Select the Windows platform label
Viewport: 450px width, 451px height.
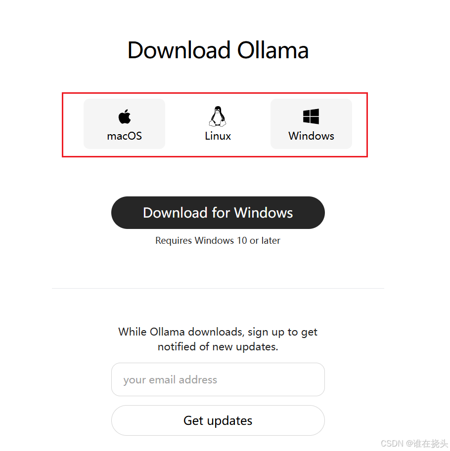pos(311,136)
